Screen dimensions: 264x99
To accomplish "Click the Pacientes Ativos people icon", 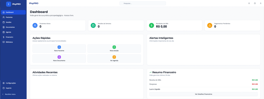I will (35, 25).
